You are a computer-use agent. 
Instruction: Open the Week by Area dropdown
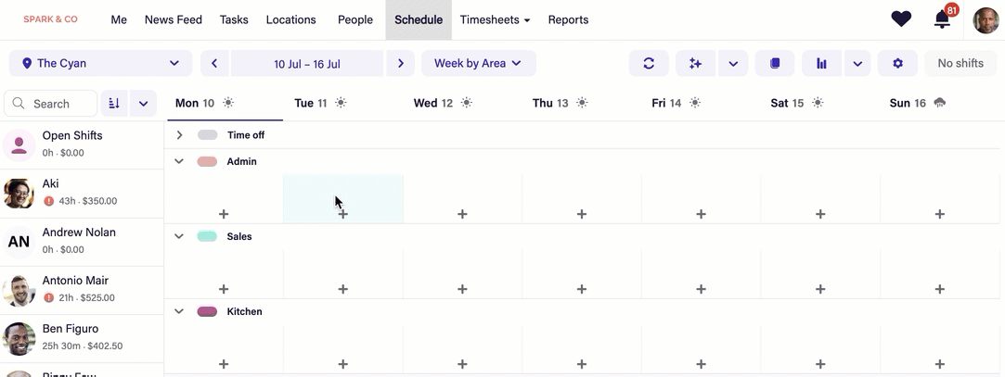(478, 63)
